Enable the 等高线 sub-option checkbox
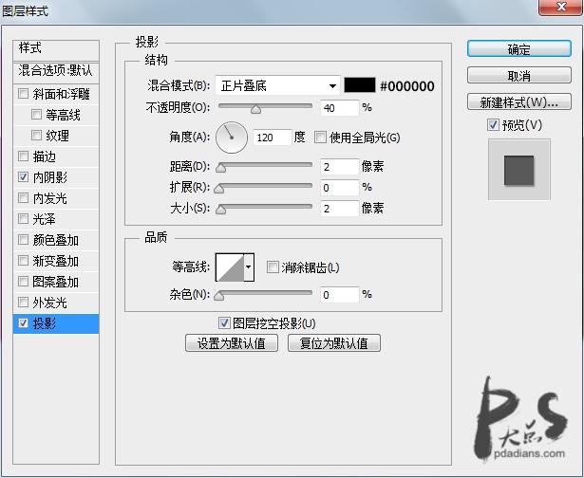584x478 pixels. [36, 114]
